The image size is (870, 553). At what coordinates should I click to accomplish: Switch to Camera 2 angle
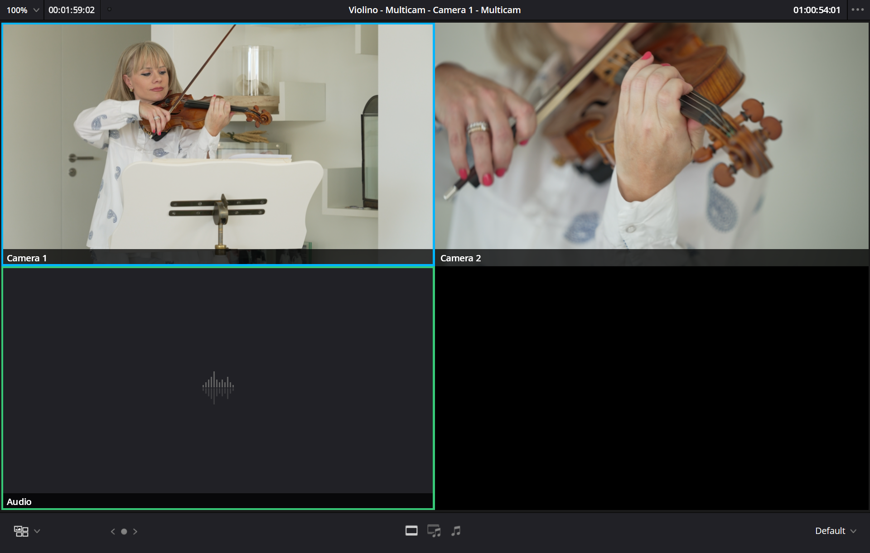click(x=652, y=136)
